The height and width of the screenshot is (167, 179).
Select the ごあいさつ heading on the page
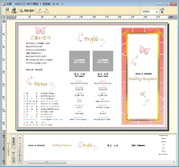click(x=40, y=37)
